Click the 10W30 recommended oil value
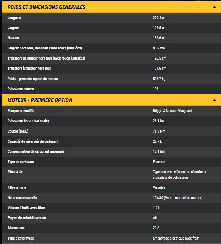 [x=177, y=198]
